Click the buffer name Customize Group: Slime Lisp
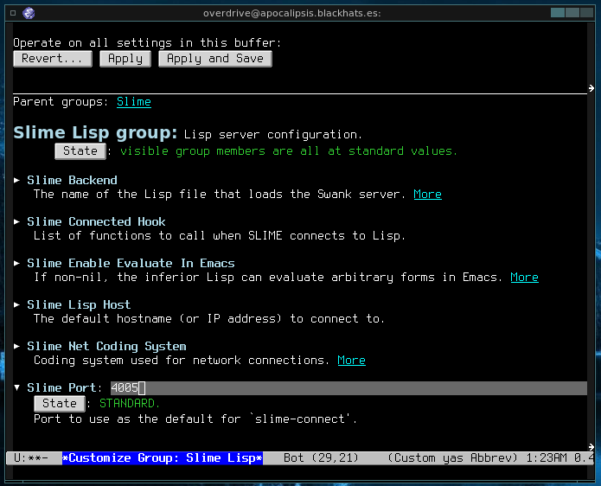This screenshot has width=601, height=486. pos(162,458)
